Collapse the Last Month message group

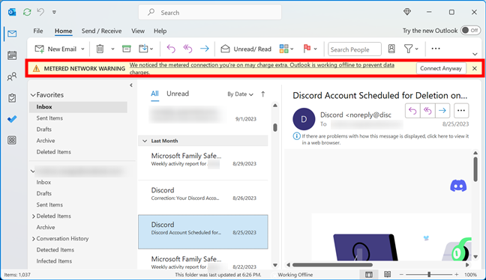tap(145, 141)
